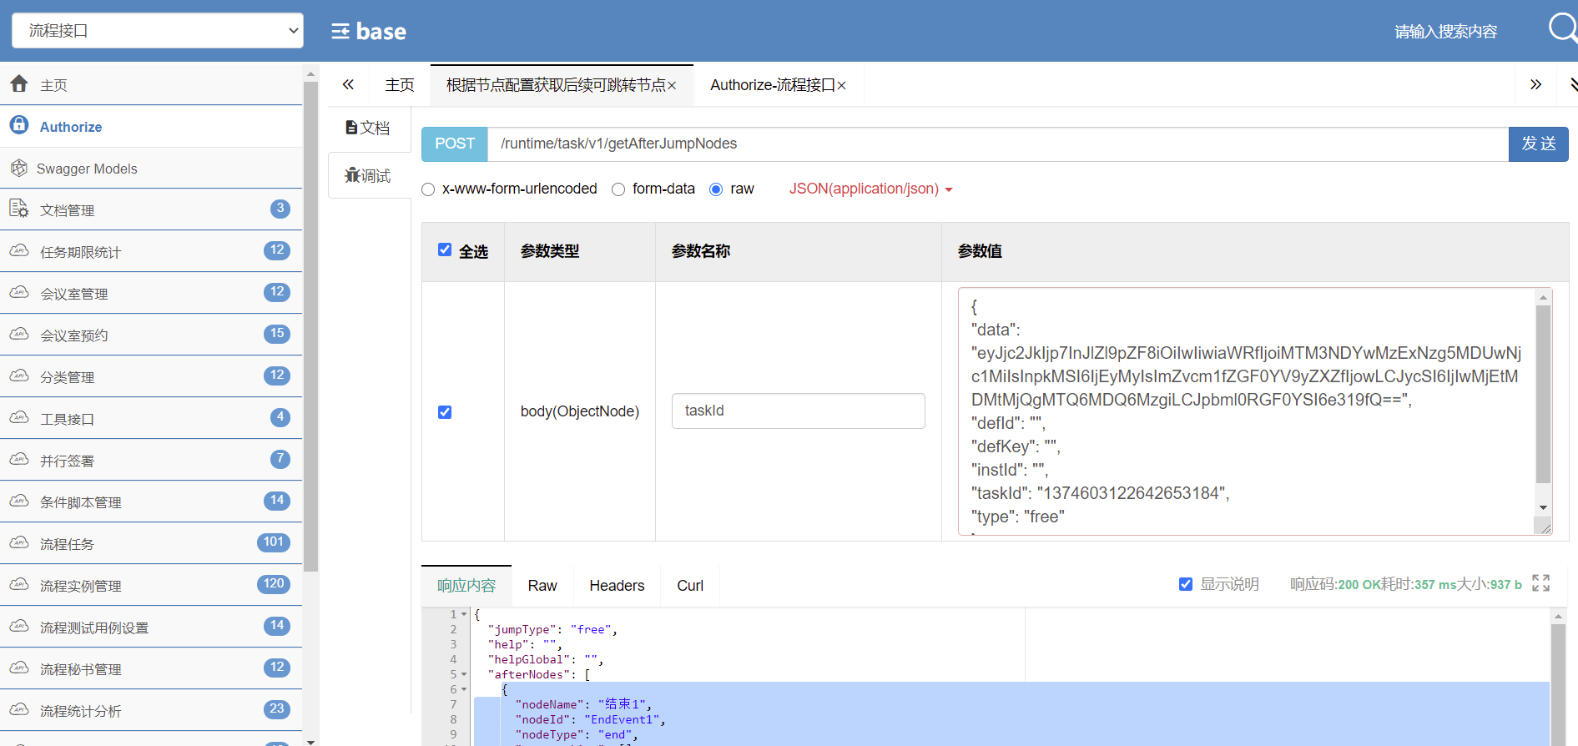This screenshot has height=746, width=1578.
Task: Click the search magnifier icon
Action: [x=1560, y=28]
